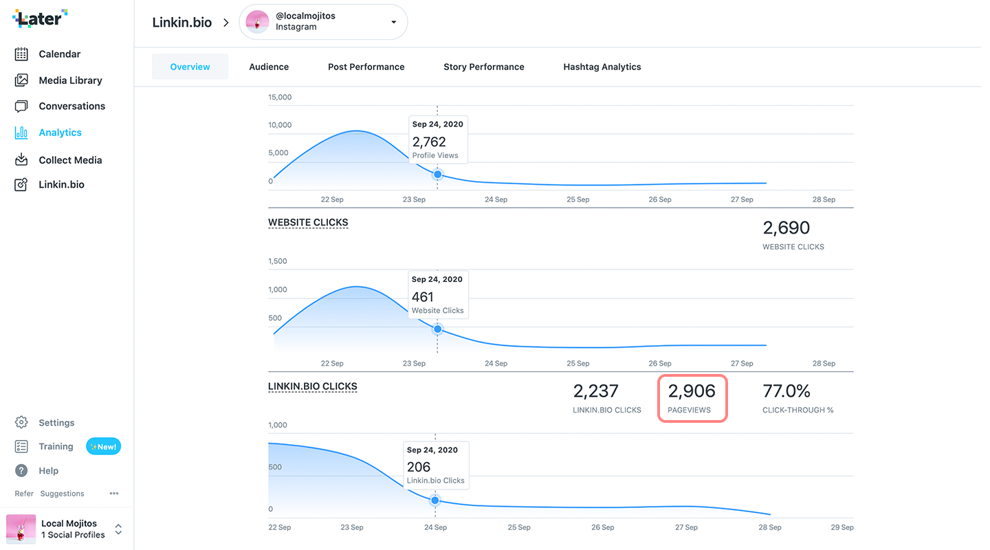Image resolution: width=990 pixels, height=550 pixels.
Task: Click the Collect Media download icon
Action: click(21, 159)
